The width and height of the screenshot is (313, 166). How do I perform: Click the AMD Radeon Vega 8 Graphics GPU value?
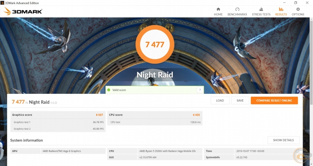62,151
